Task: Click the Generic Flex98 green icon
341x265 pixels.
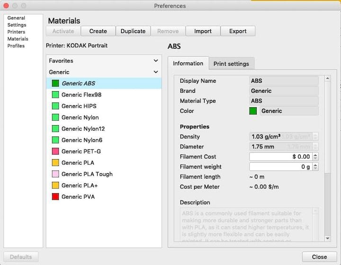Action: pos(55,95)
